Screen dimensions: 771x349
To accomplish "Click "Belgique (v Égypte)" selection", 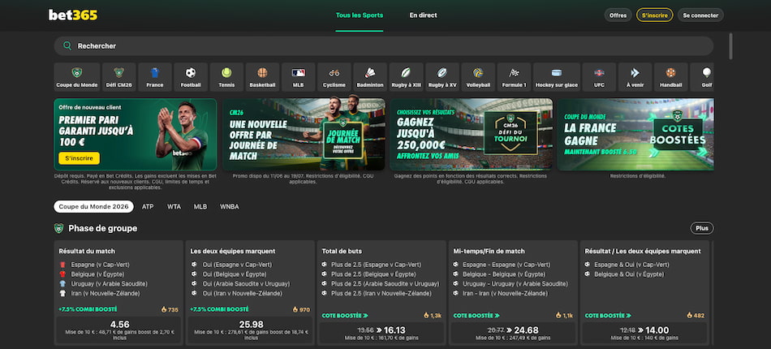I will click(97, 274).
